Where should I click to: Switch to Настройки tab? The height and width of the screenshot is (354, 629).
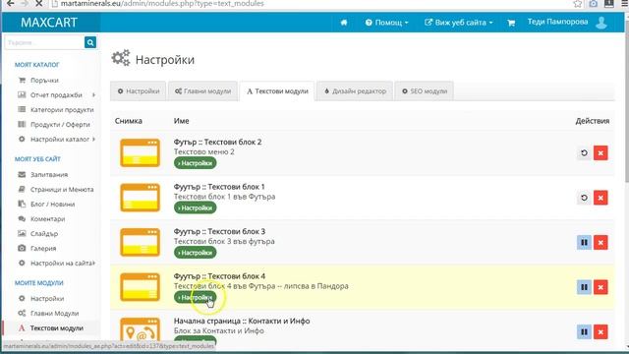139,91
